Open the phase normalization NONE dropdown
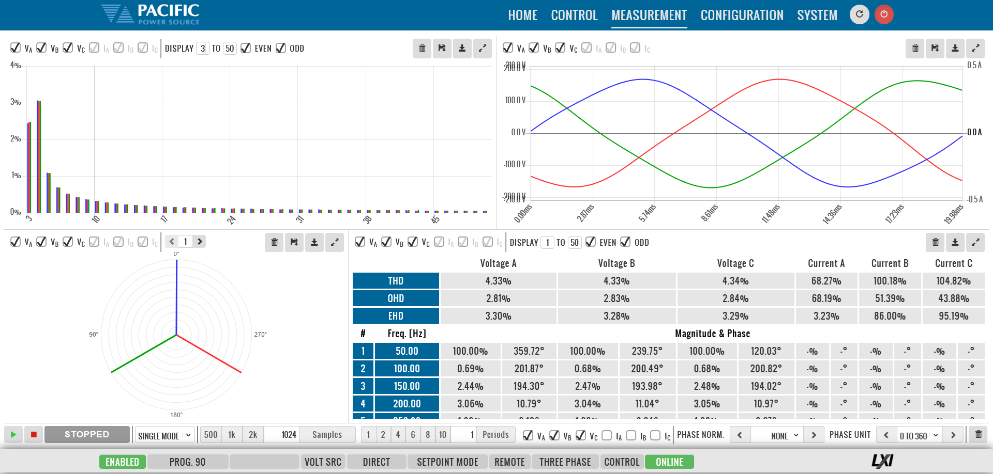Viewport: 993px width, 474px height. point(777,435)
